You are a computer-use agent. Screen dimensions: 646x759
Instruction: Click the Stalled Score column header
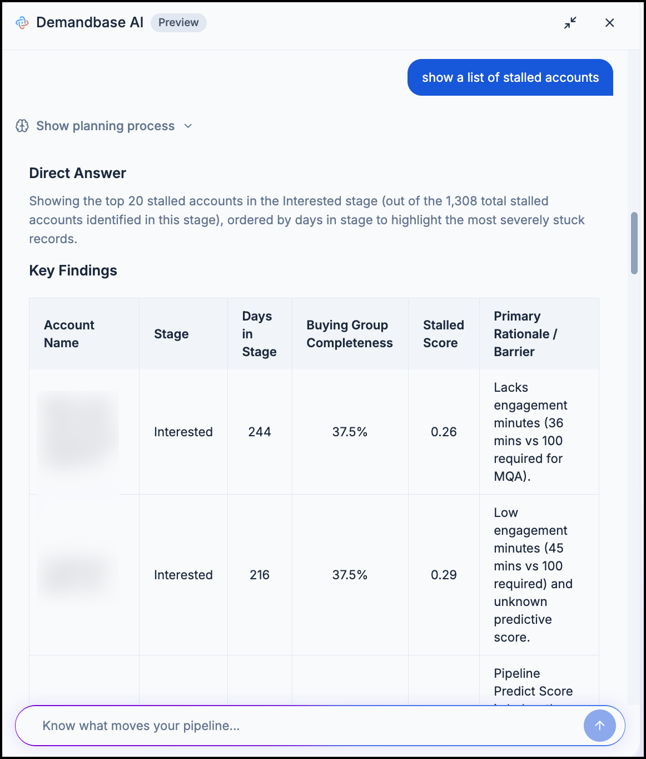pyautogui.click(x=444, y=334)
